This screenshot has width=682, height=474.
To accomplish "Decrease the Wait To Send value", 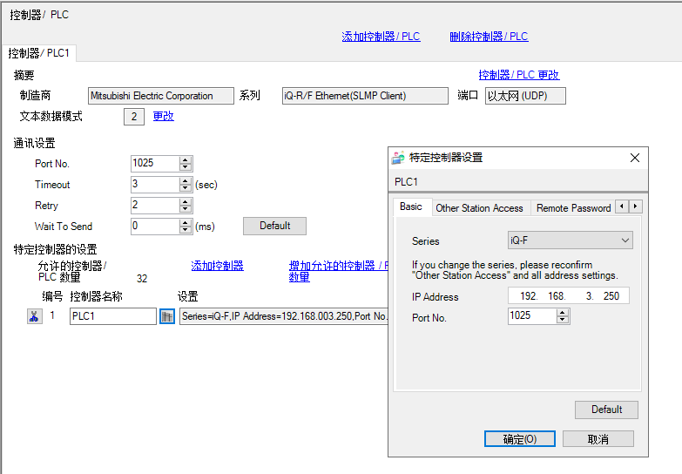I will (x=186, y=230).
